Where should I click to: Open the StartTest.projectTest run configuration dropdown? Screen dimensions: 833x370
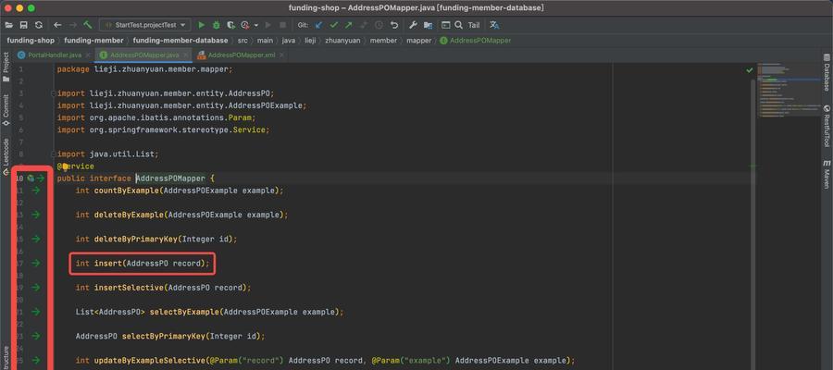point(145,25)
